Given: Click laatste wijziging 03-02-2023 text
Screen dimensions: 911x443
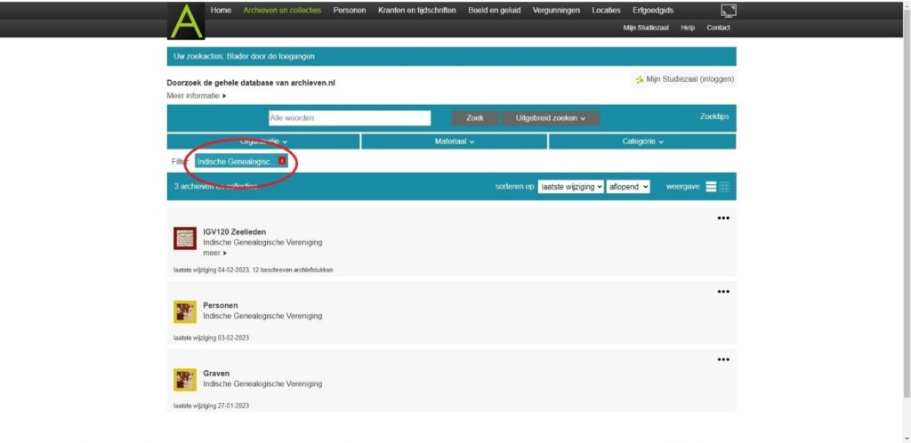Looking at the screenshot, I should pos(212,337).
